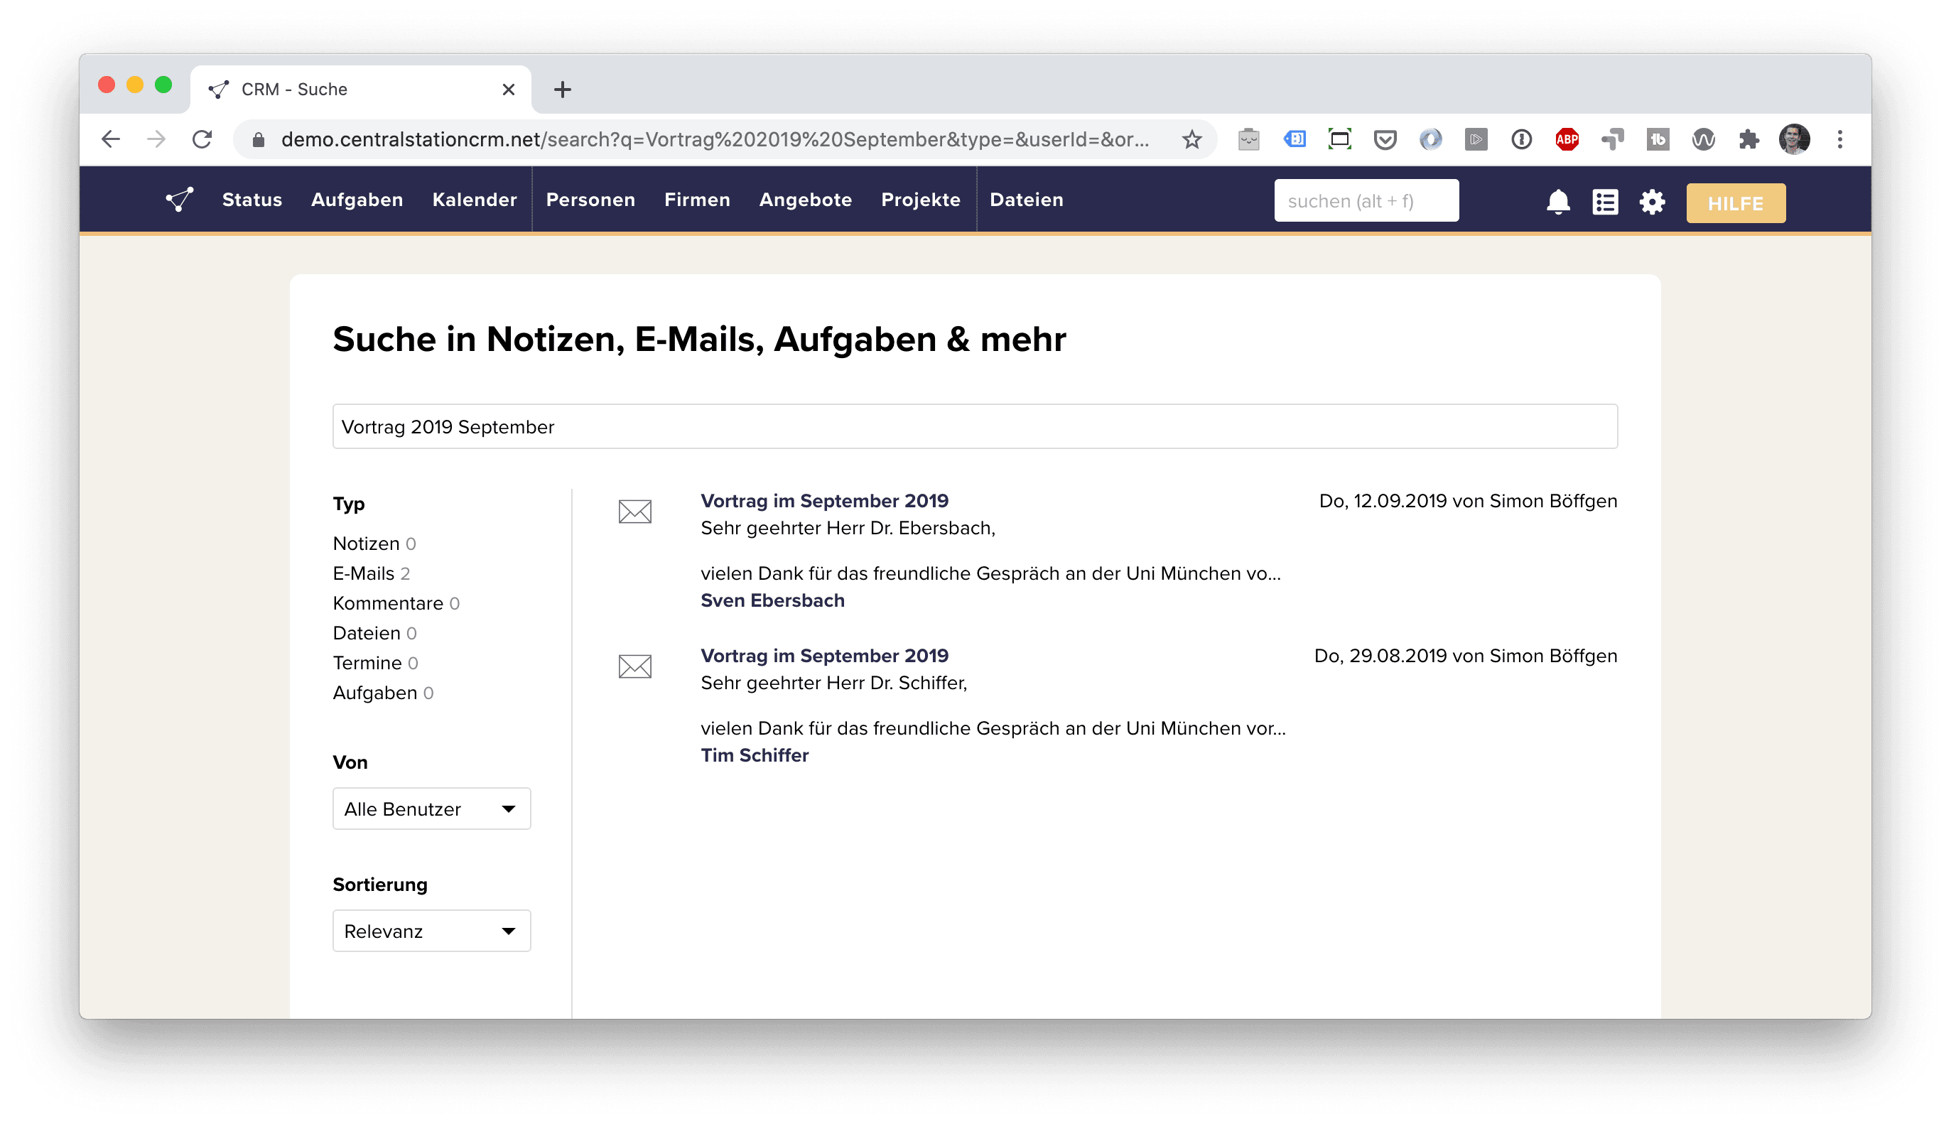Open the Chrome three-dot menu
The width and height of the screenshot is (1951, 1124).
1839,139
